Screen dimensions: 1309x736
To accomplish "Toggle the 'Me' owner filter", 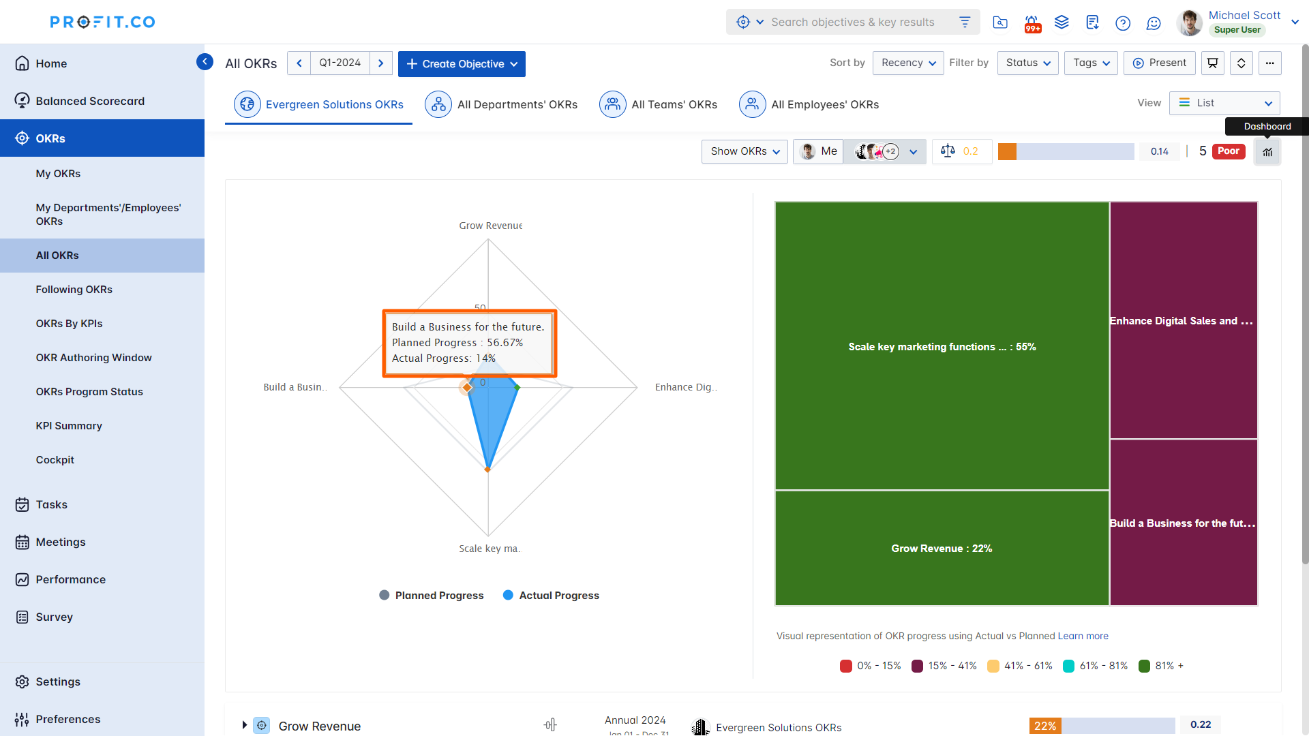I will (817, 151).
